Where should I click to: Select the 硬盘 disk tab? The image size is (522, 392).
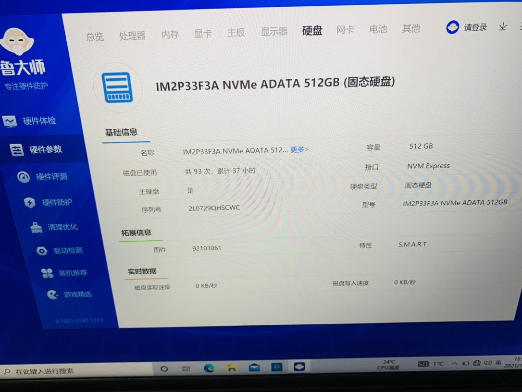[x=312, y=30]
